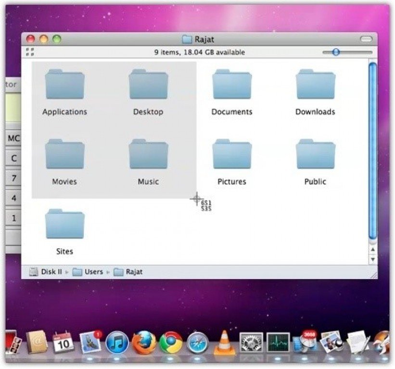
Task: Open Safari compass icon in dock
Action: [198, 343]
